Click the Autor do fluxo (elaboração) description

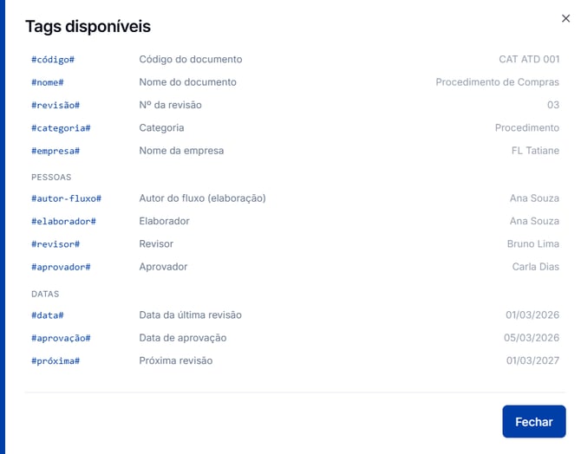pos(203,198)
